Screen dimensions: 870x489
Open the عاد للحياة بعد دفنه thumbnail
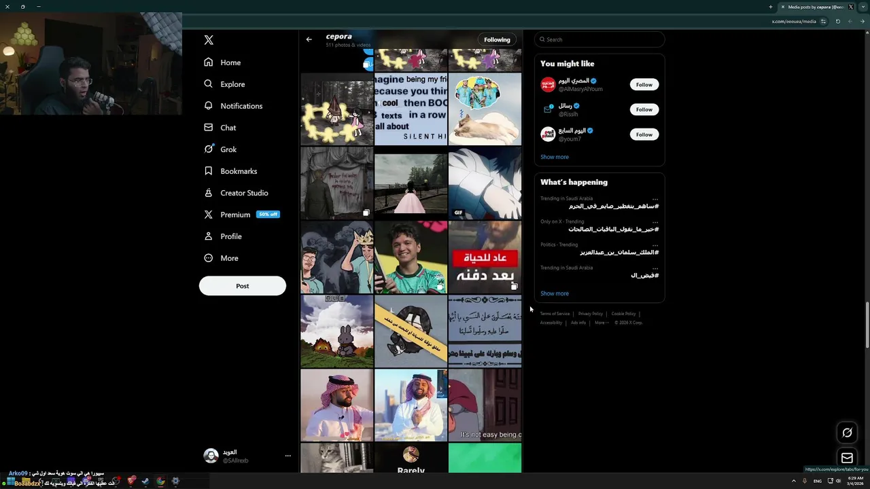(485, 257)
